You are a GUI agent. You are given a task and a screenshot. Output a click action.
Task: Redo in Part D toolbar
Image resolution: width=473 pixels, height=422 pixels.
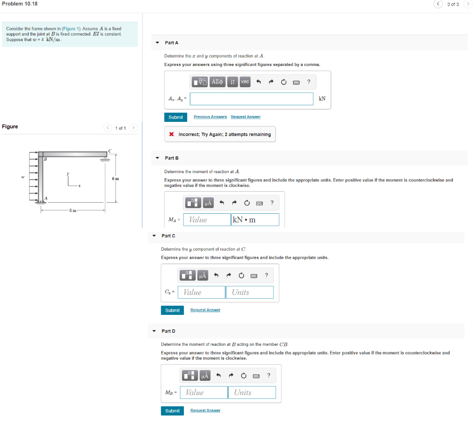(x=231, y=375)
